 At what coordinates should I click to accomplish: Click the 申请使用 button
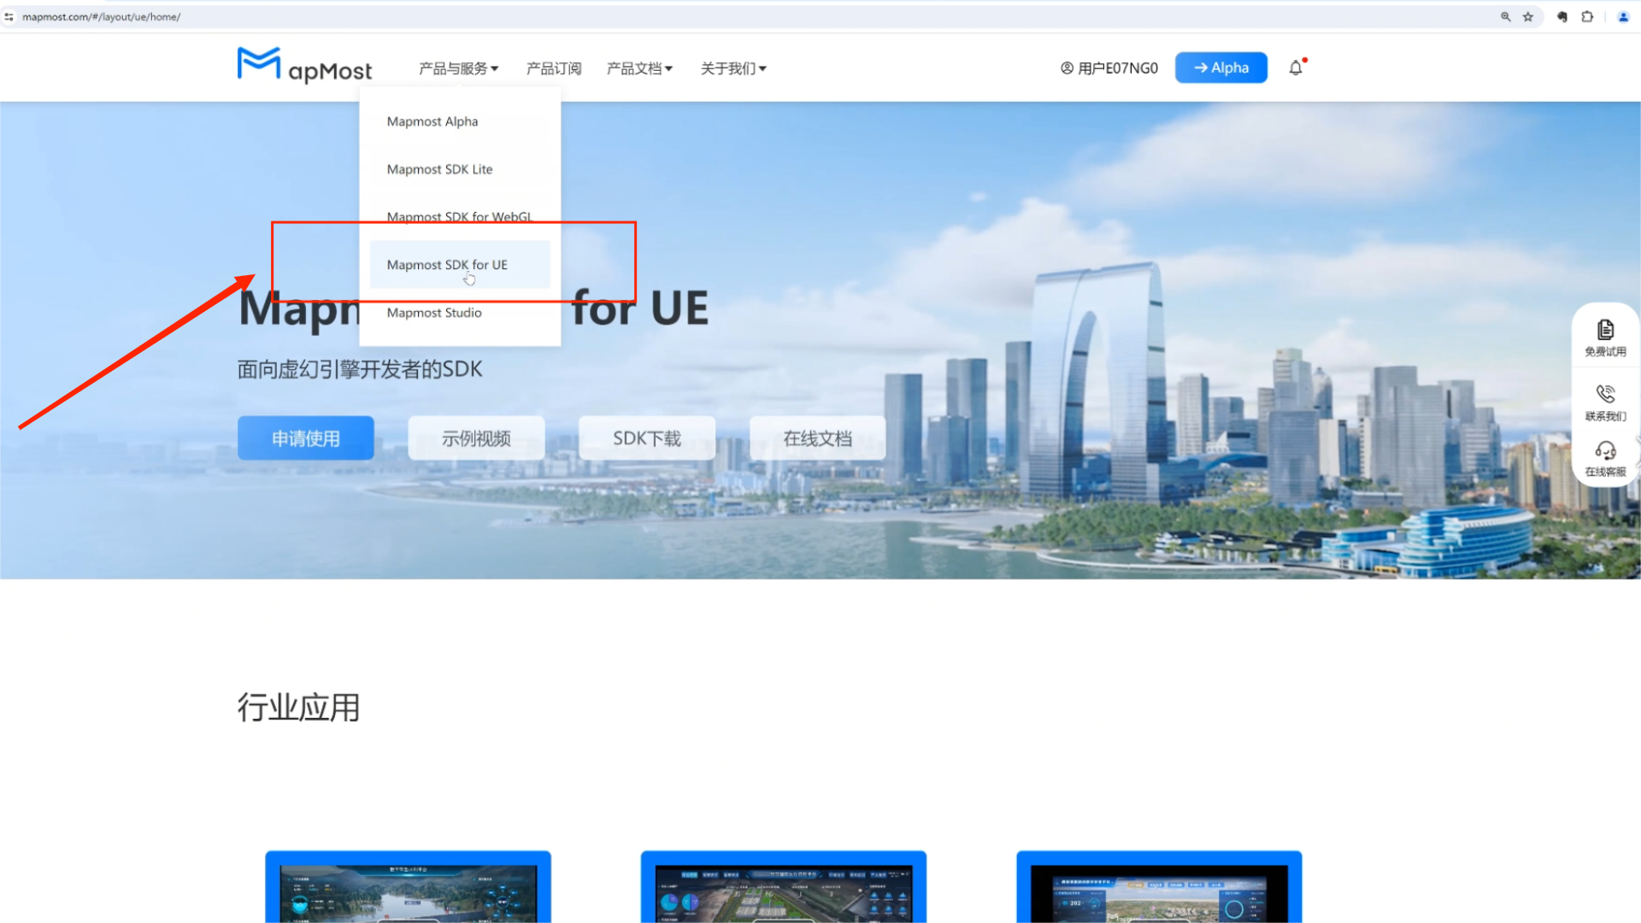pyautogui.click(x=306, y=438)
